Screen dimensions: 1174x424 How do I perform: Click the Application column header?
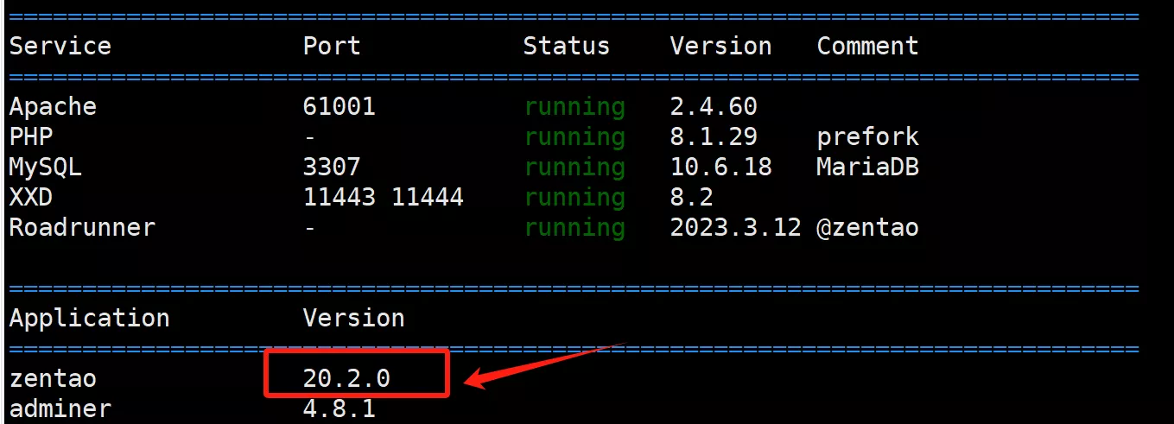pos(90,318)
